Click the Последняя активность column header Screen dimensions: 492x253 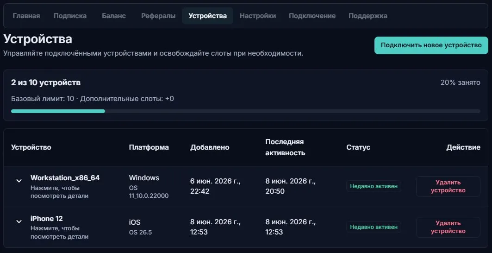pyautogui.click(x=285, y=147)
